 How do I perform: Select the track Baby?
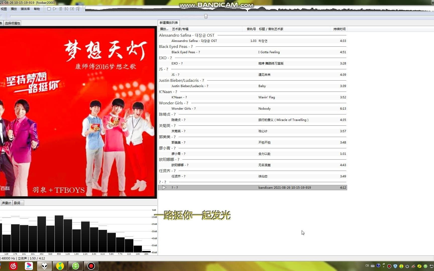click(252, 86)
